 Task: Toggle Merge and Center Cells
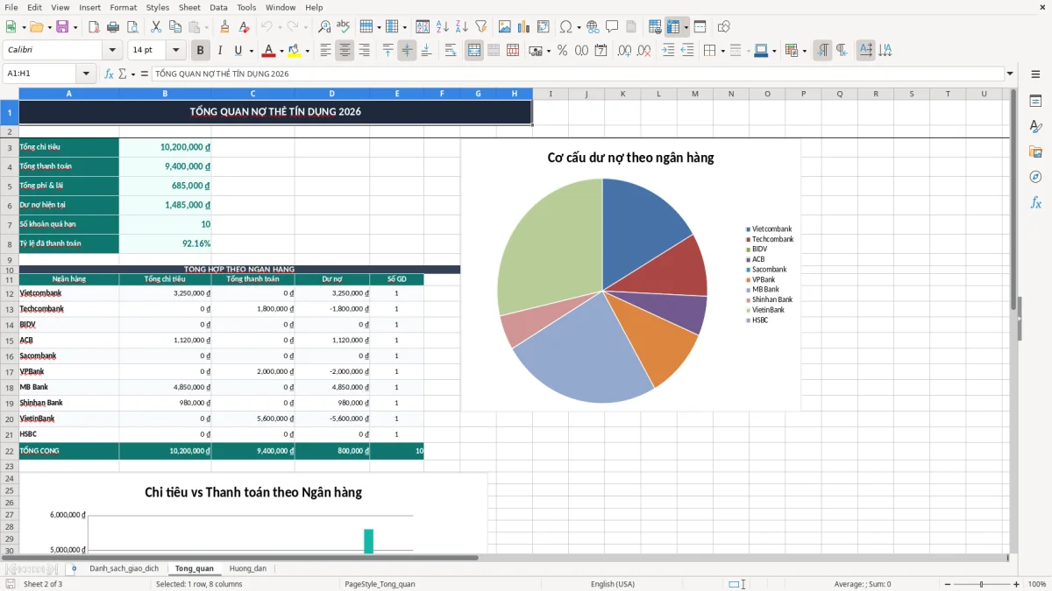coord(474,51)
